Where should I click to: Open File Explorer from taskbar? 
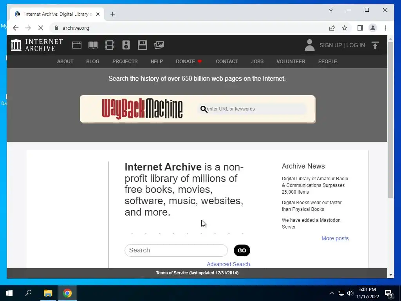[48, 293]
